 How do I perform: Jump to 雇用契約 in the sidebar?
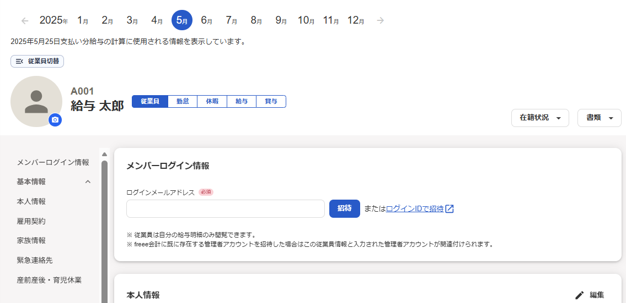31,221
